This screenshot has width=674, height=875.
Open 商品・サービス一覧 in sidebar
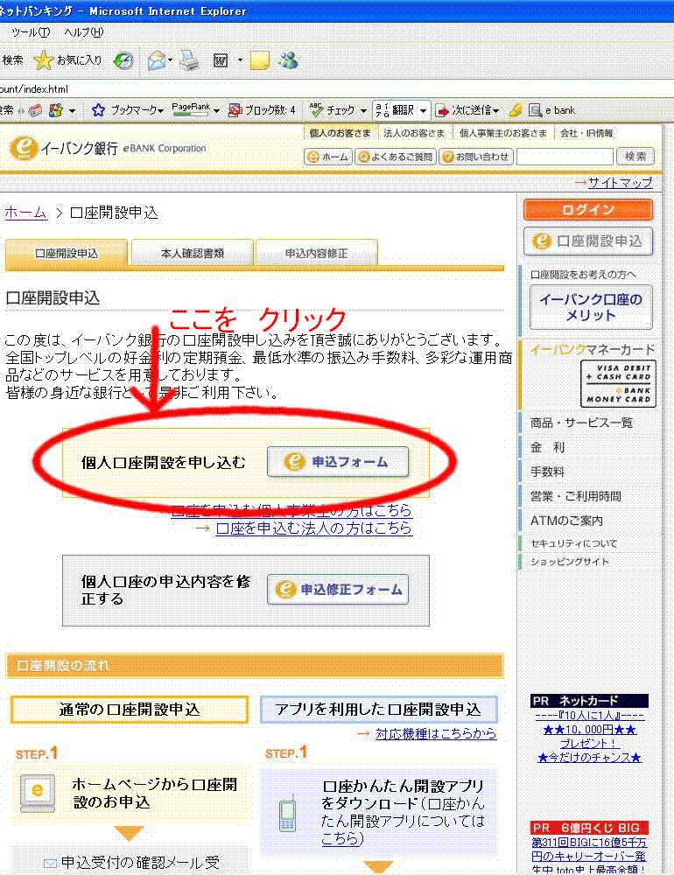click(x=581, y=423)
